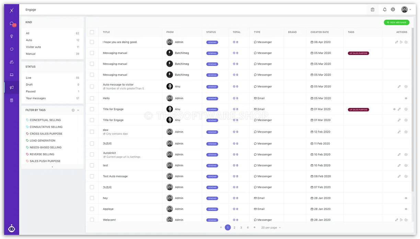Edit the 'Auto message to visitor' row
The width and height of the screenshot is (420, 239).
click(399, 87)
